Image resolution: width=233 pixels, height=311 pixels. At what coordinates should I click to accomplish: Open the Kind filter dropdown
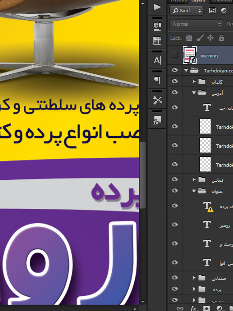coord(186,11)
